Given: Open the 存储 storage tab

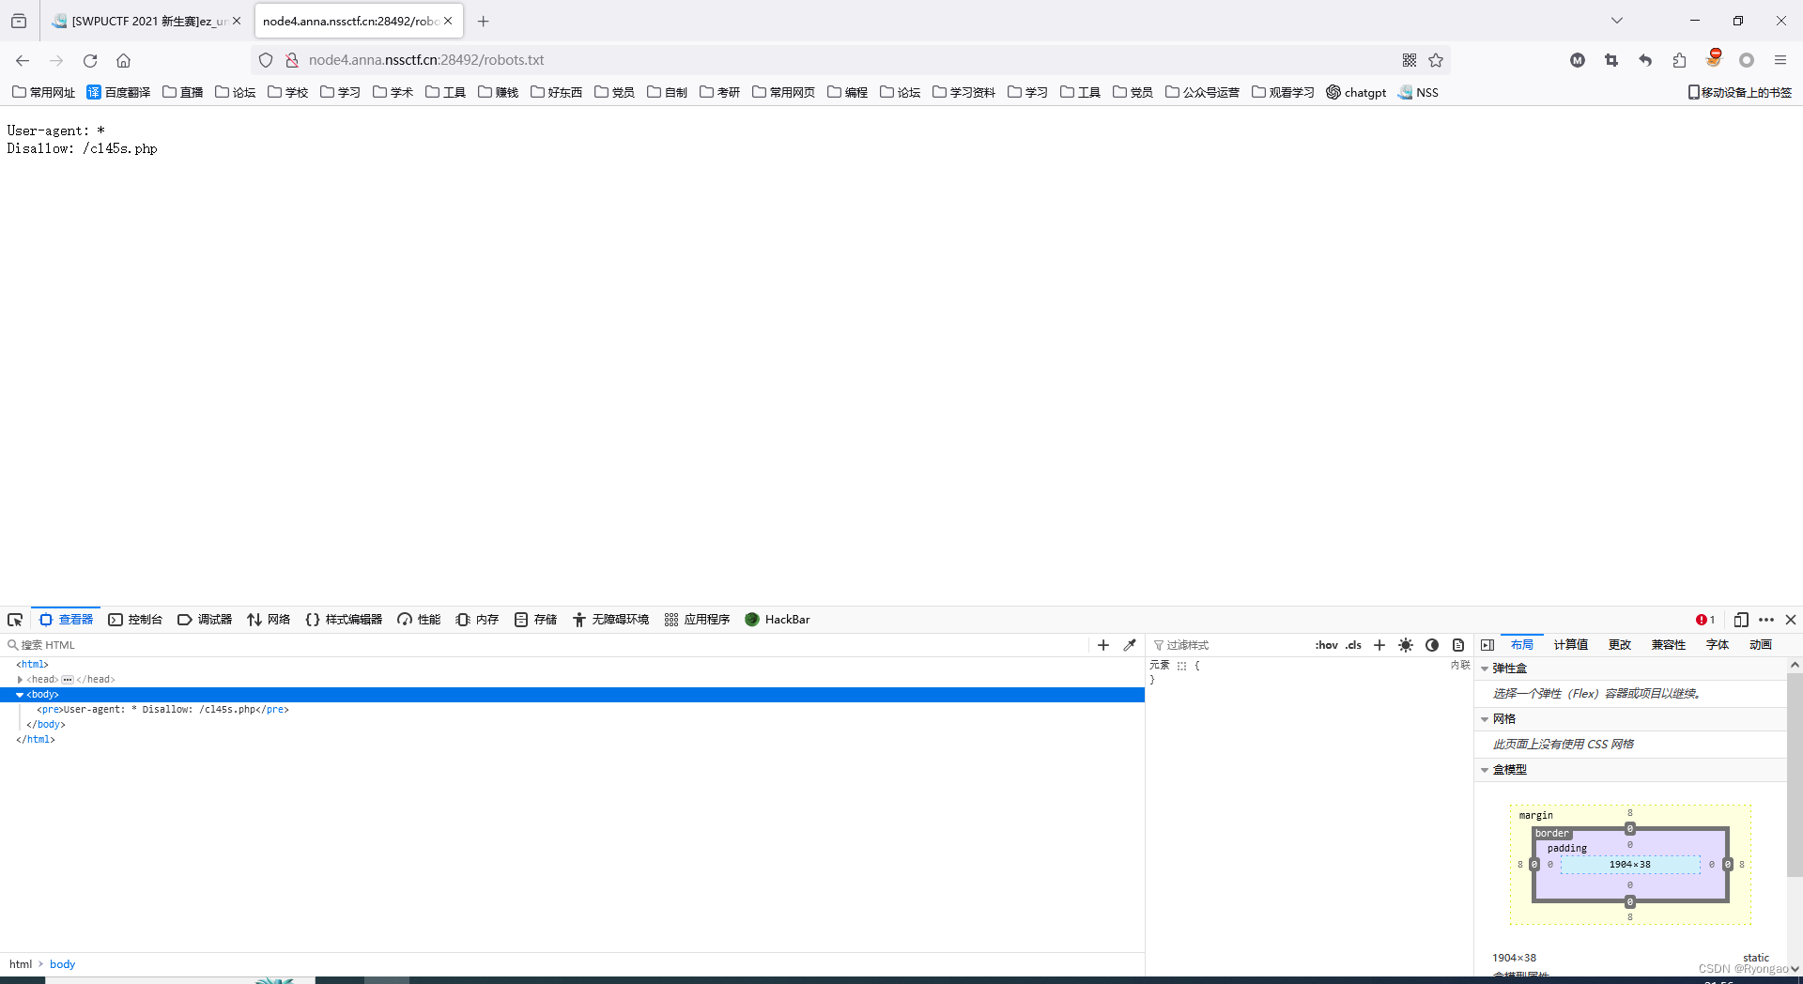Looking at the screenshot, I should 535,620.
